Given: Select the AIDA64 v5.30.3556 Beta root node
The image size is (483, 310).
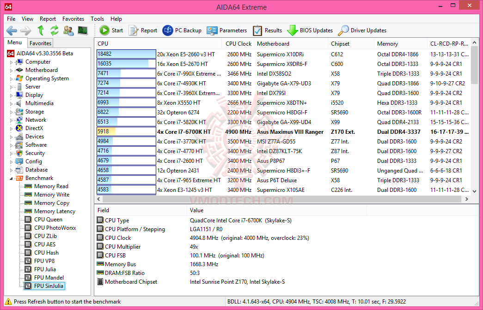Looking at the screenshot, I should tap(45, 54).
